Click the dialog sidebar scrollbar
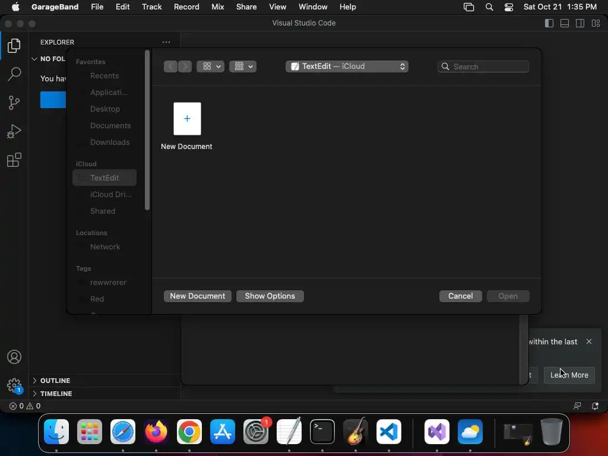Screen dimensions: 608x456 [147, 131]
